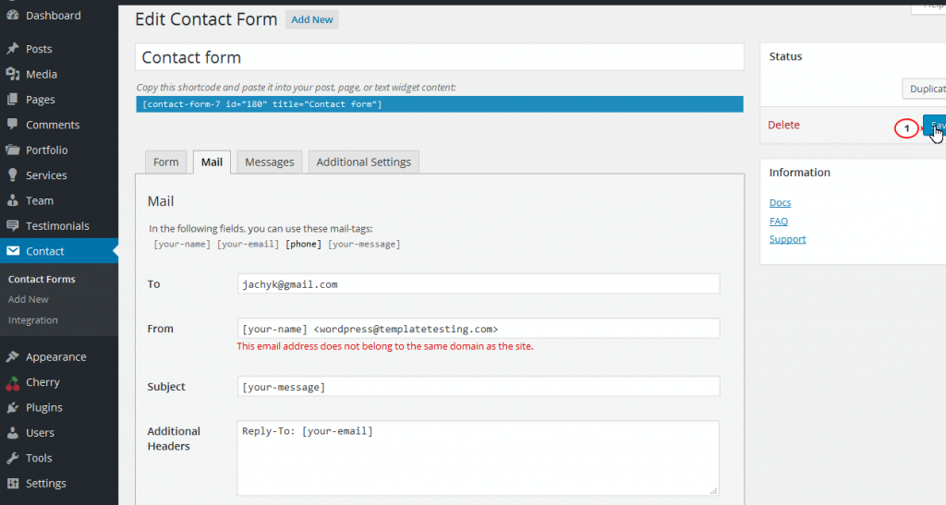Viewport: 946px width, 505px height.
Task: Open Media library icon in sidebar
Action: click(13, 74)
